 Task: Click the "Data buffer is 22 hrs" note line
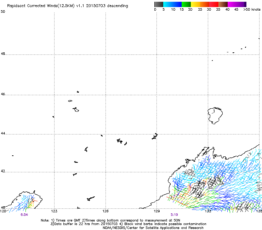(x=128, y=224)
